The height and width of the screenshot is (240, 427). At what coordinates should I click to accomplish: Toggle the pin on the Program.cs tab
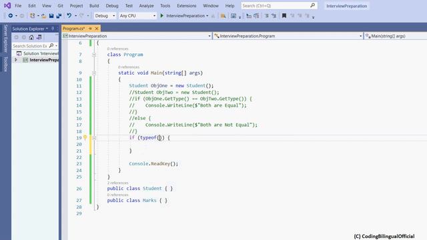click(x=91, y=29)
